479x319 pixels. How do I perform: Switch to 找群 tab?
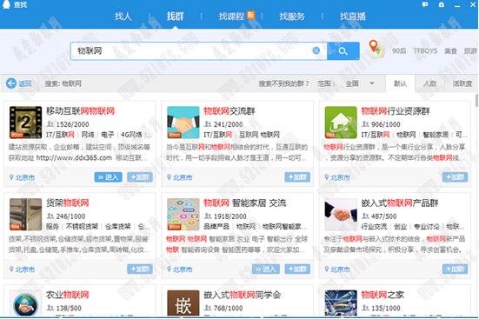[175, 17]
